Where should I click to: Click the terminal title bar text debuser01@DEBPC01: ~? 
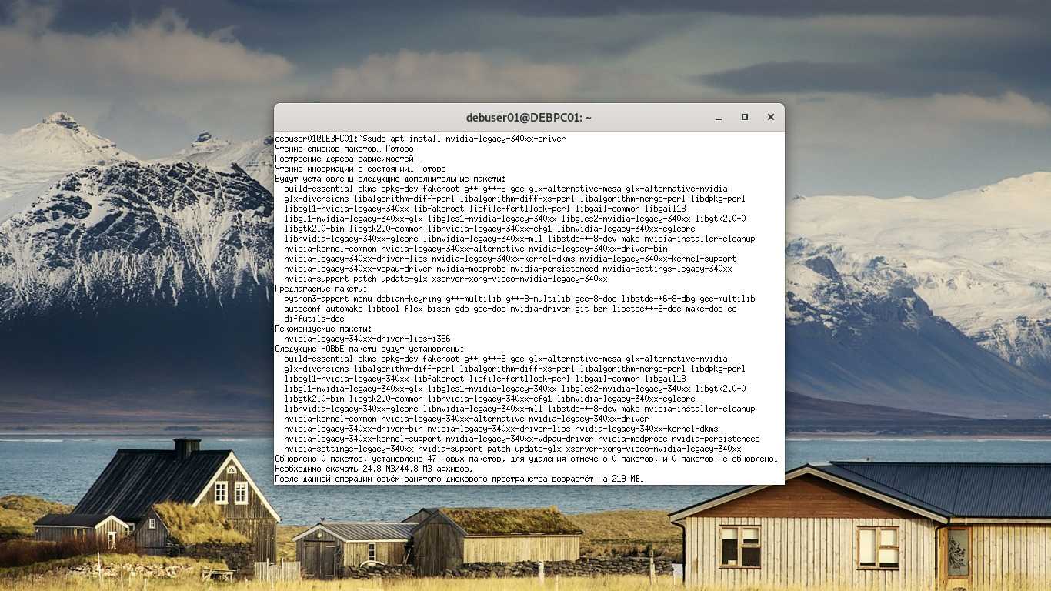coord(529,118)
